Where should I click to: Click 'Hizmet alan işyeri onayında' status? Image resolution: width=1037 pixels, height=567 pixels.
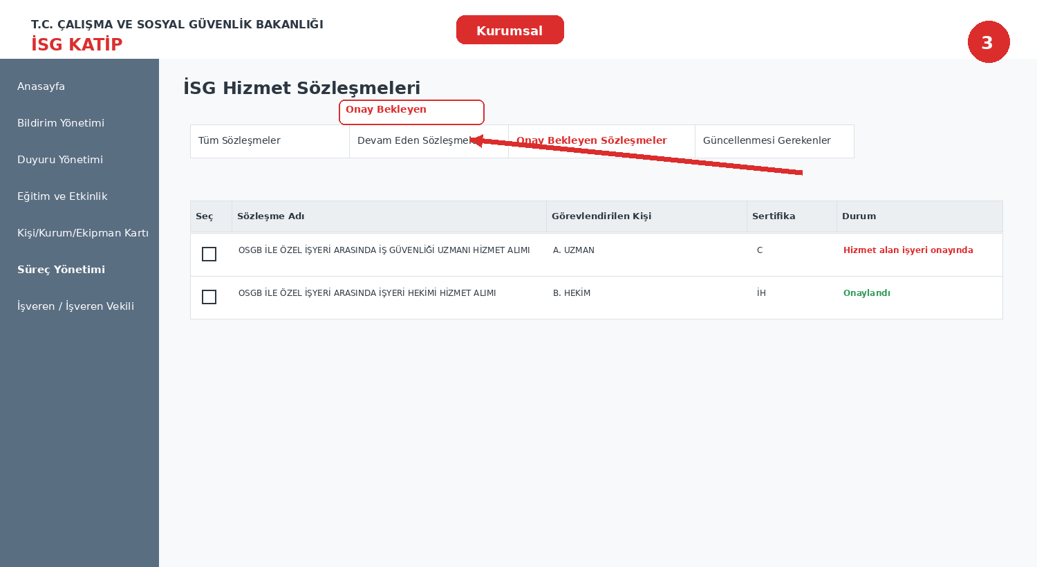908,250
